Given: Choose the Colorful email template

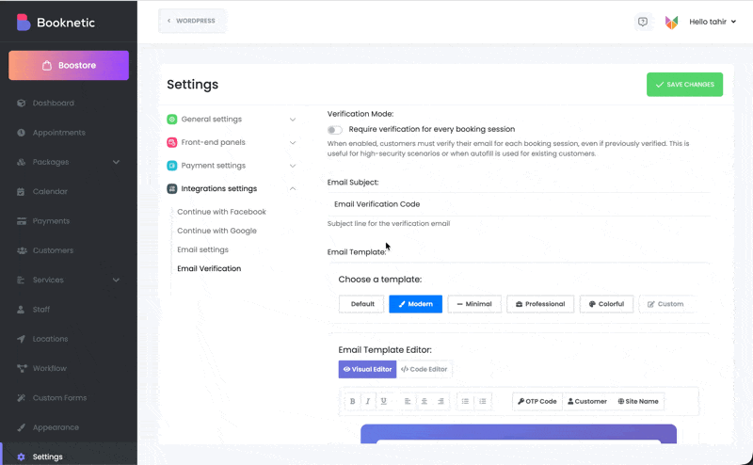Looking at the screenshot, I should pos(606,304).
